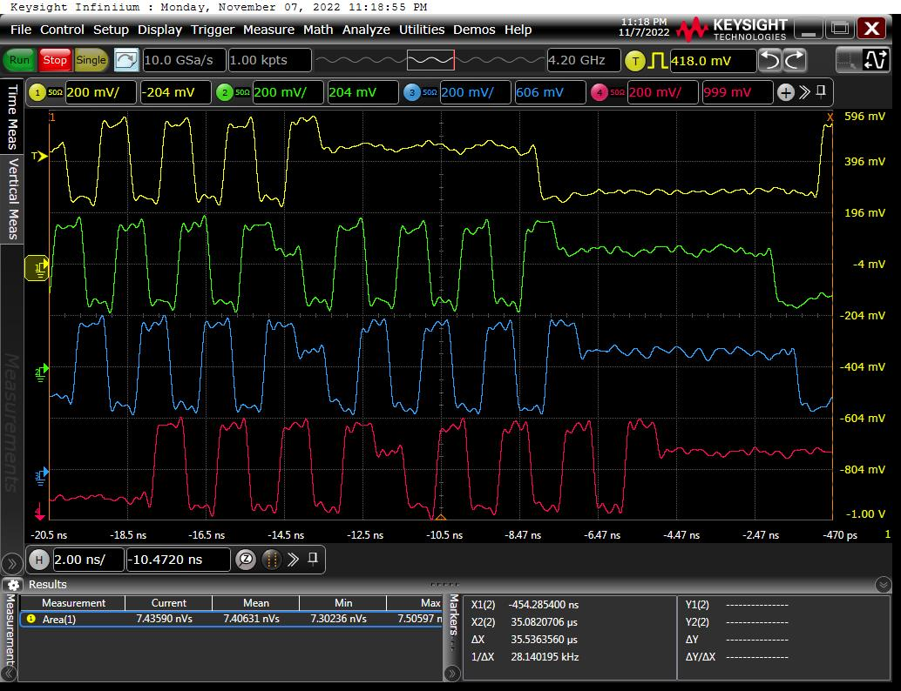Click the horizontal Zoom magnifier icon
Image resolution: width=901 pixels, height=691 pixels.
(246, 560)
